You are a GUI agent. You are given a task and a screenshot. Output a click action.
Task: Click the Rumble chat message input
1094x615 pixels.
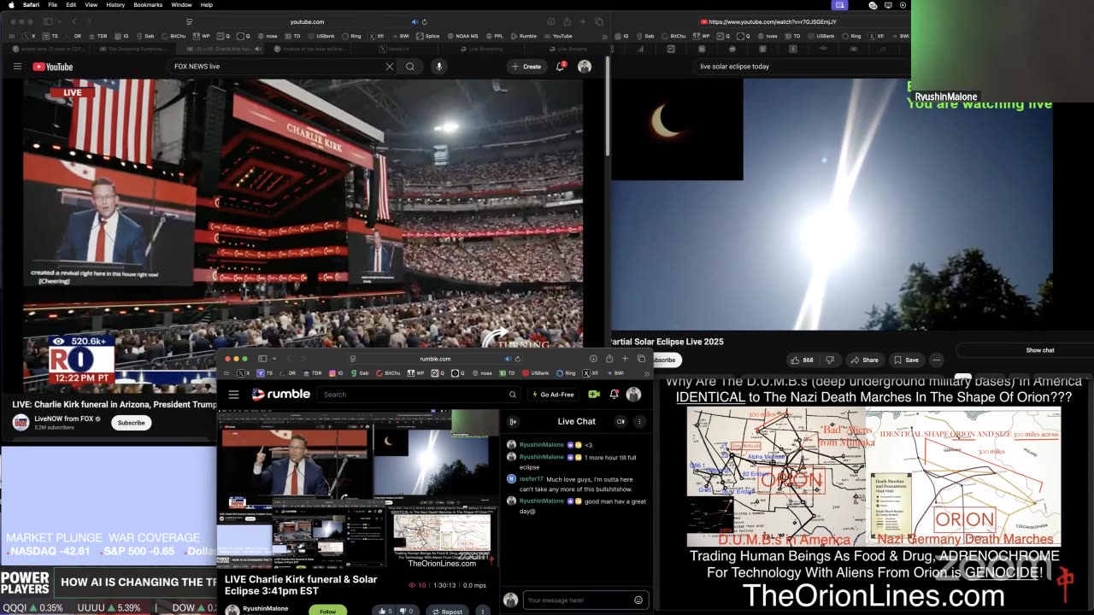(579, 600)
